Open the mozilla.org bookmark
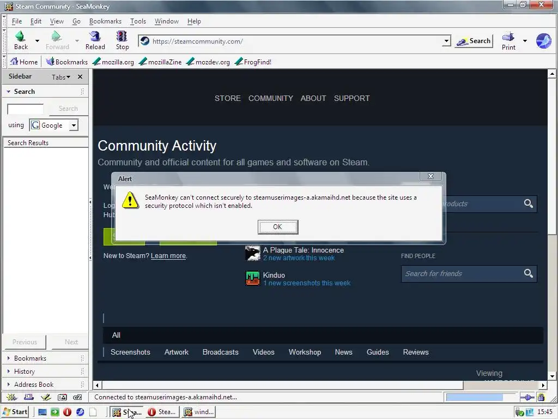558x419 pixels. [113, 62]
